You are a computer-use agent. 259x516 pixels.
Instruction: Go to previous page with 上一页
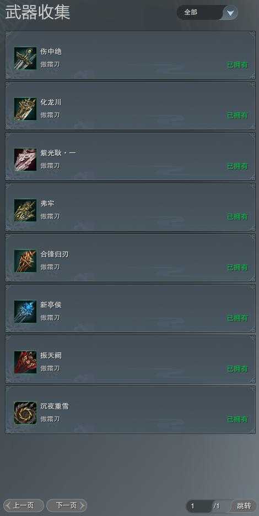click(x=23, y=506)
